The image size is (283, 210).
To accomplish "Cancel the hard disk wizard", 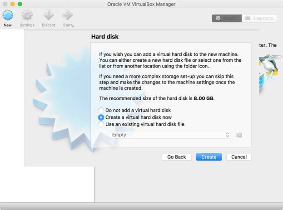I will pos(238,157).
